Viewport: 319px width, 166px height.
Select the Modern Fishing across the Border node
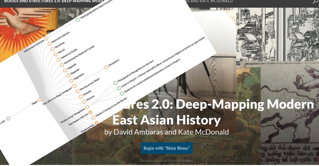[x=93, y=118]
